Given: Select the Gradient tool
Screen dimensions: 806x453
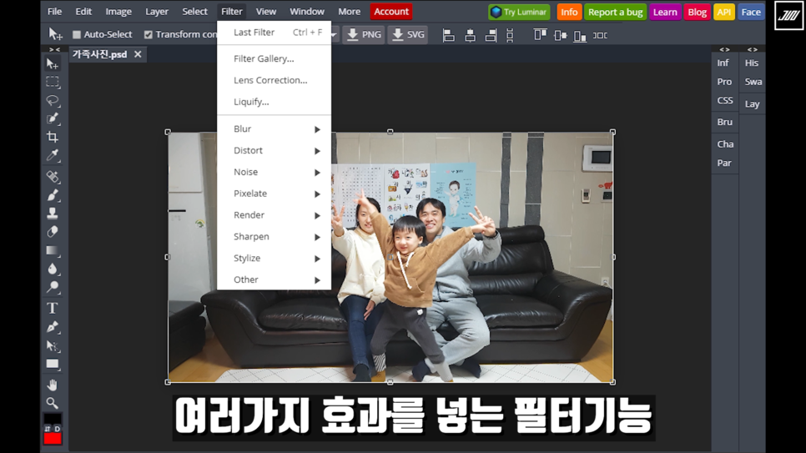Looking at the screenshot, I should 53,250.
